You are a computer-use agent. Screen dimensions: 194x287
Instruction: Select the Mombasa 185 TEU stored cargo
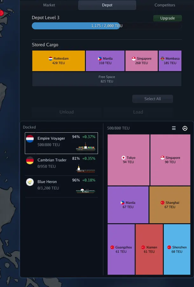click(x=170, y=61)
